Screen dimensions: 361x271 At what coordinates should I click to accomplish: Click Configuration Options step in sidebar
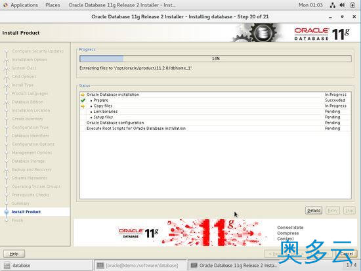coord(33,144)
